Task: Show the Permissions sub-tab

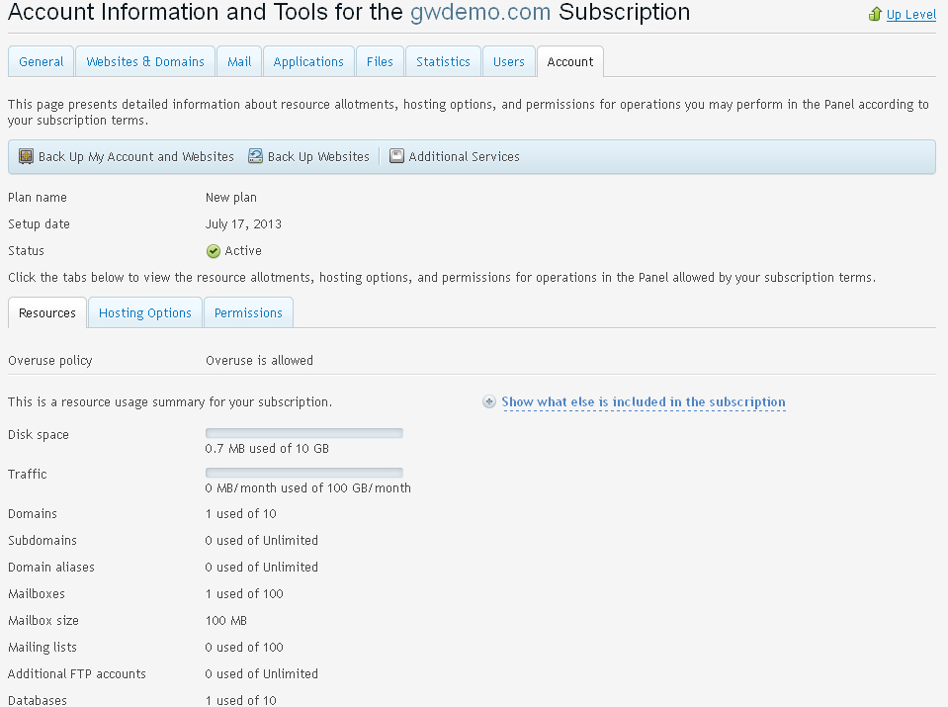Action: pos(248,312)
